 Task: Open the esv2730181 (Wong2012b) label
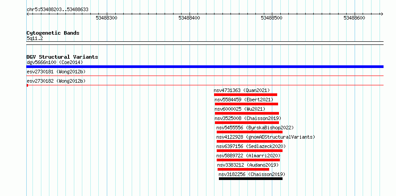coord(56,72)
